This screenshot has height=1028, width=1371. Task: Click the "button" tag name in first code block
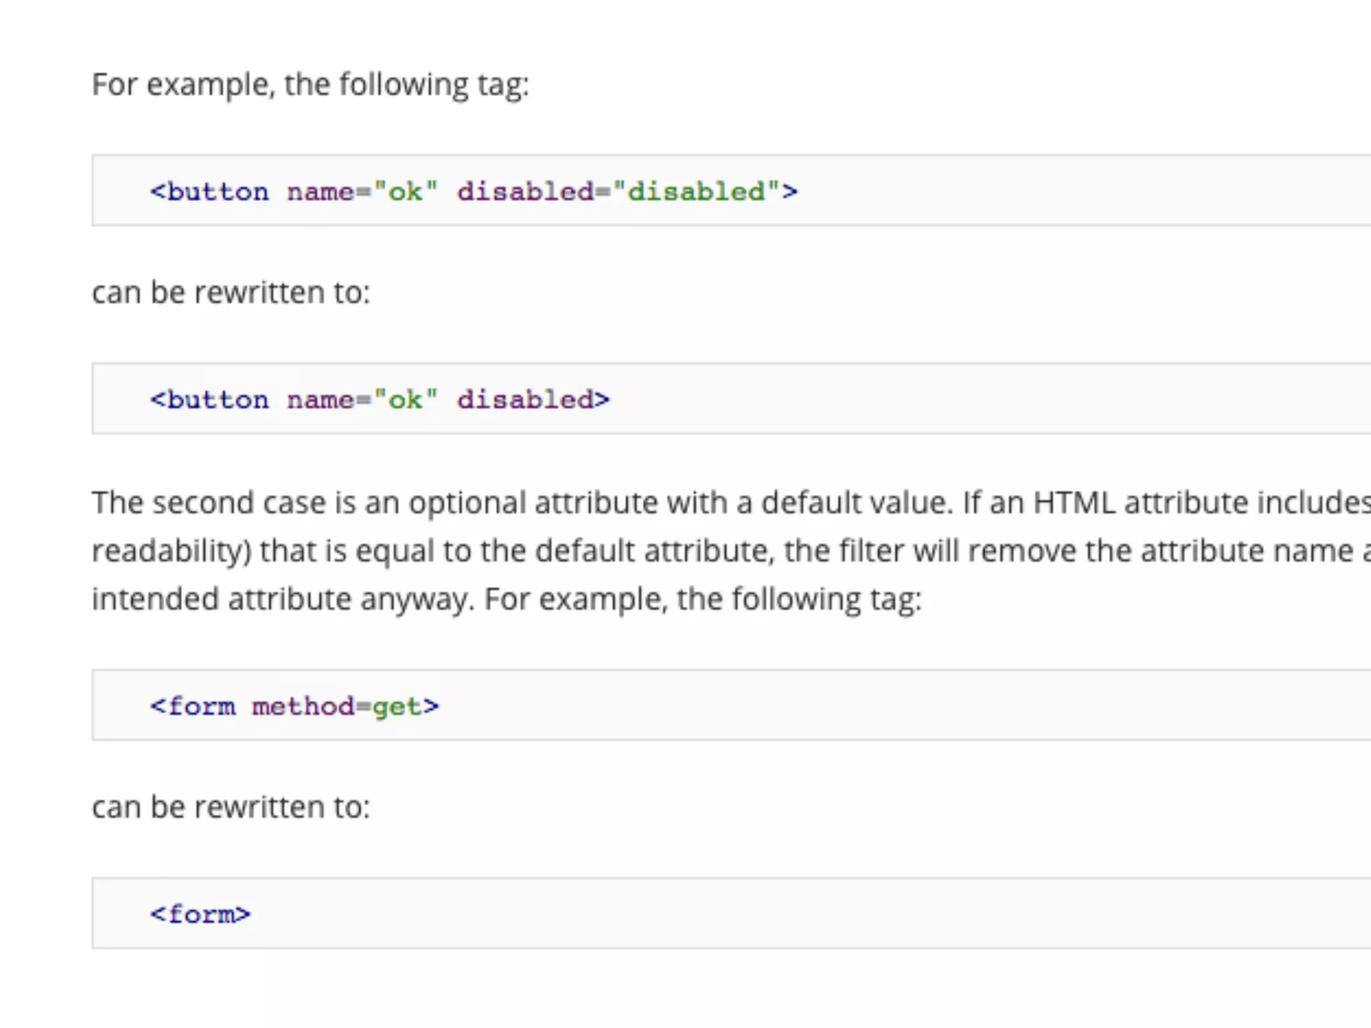(x=218, y=192)
